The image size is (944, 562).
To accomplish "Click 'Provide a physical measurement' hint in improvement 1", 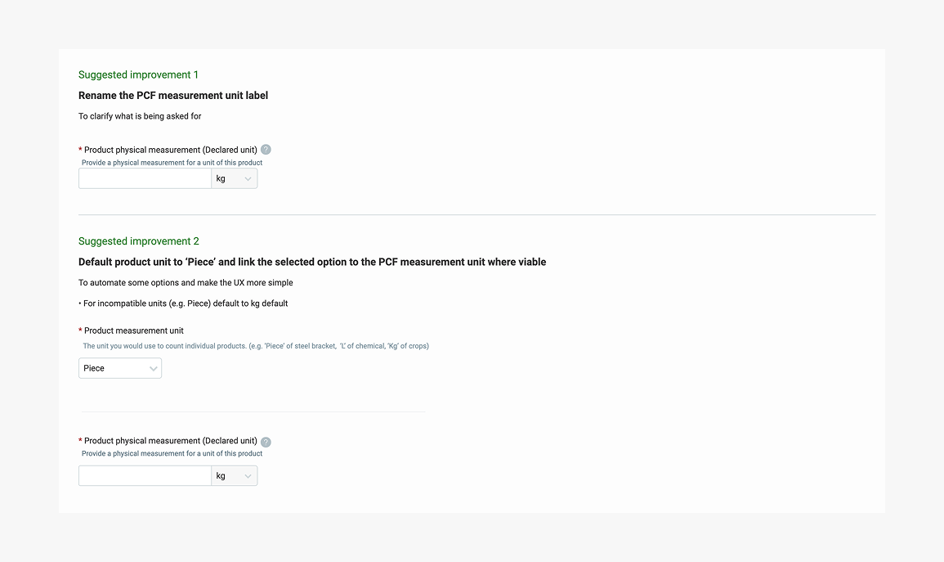I will [172, 163].
